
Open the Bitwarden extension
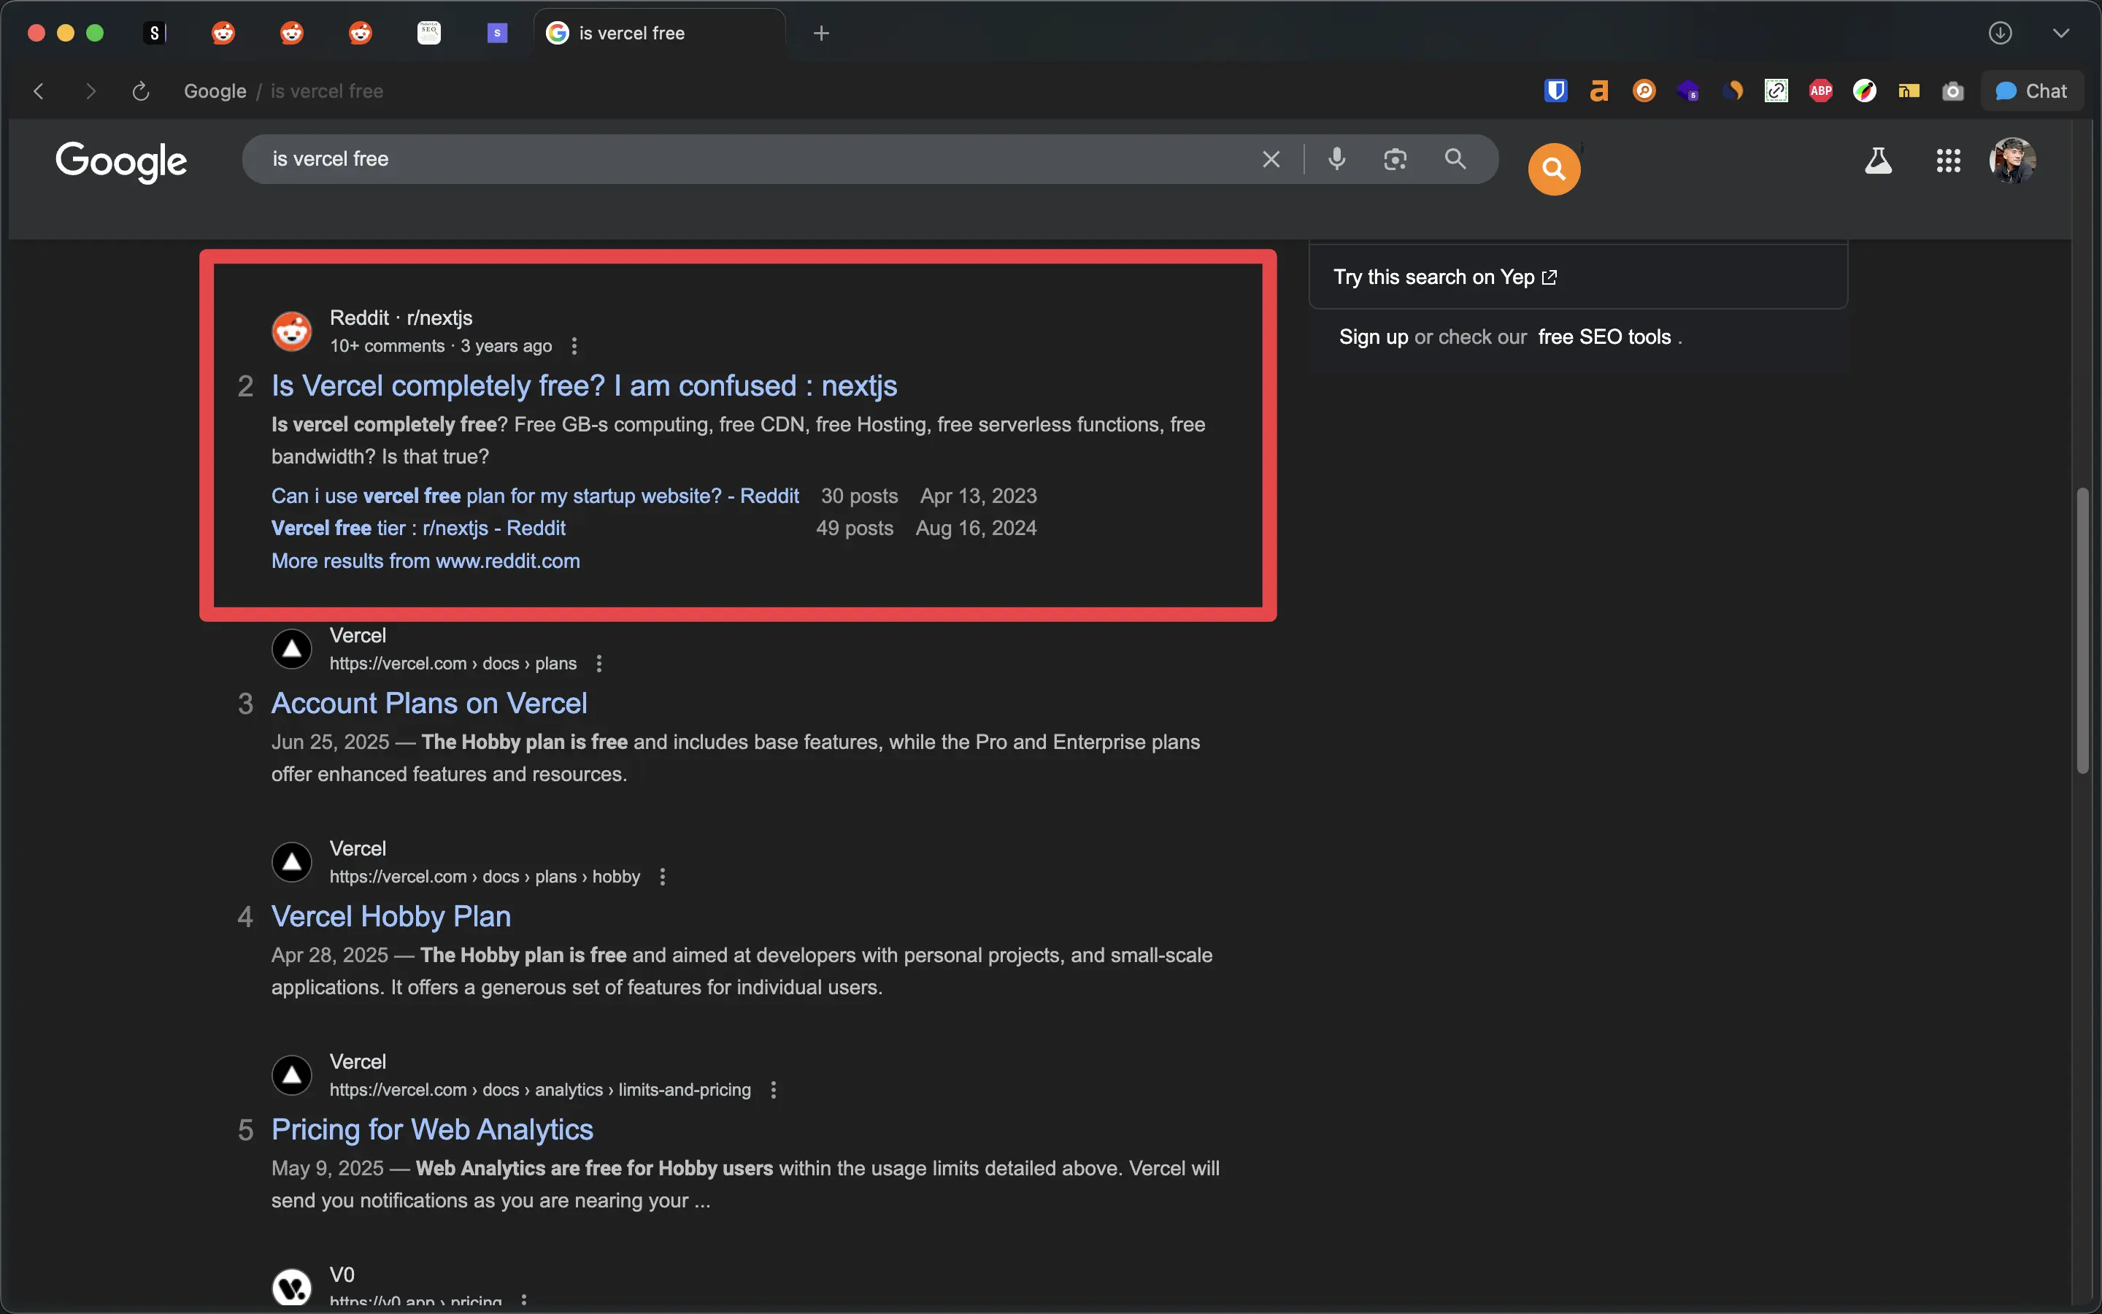coord(1555,91)
